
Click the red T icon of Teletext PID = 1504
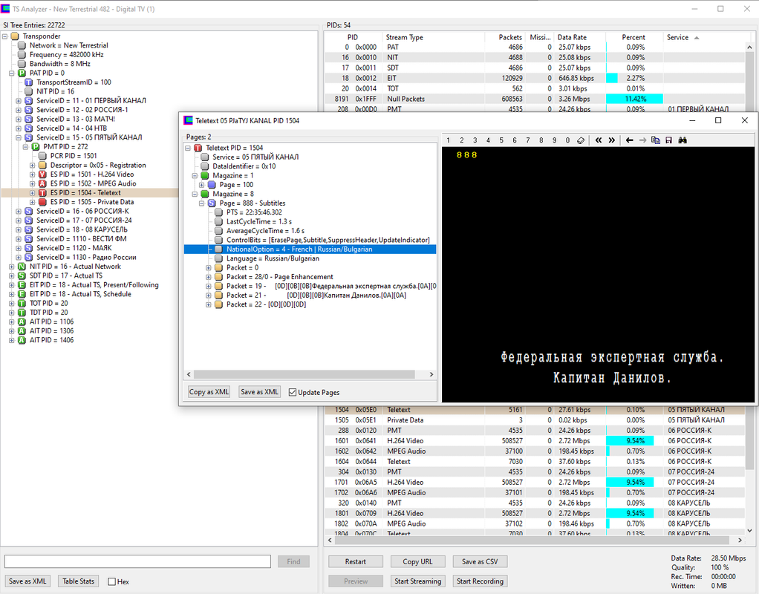point(198,148)
